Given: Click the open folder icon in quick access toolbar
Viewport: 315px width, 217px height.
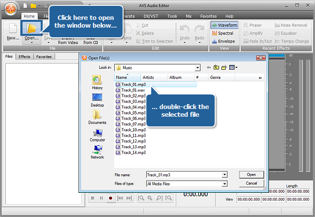Looking at the screenshot, I should click(x=33, y=6).
